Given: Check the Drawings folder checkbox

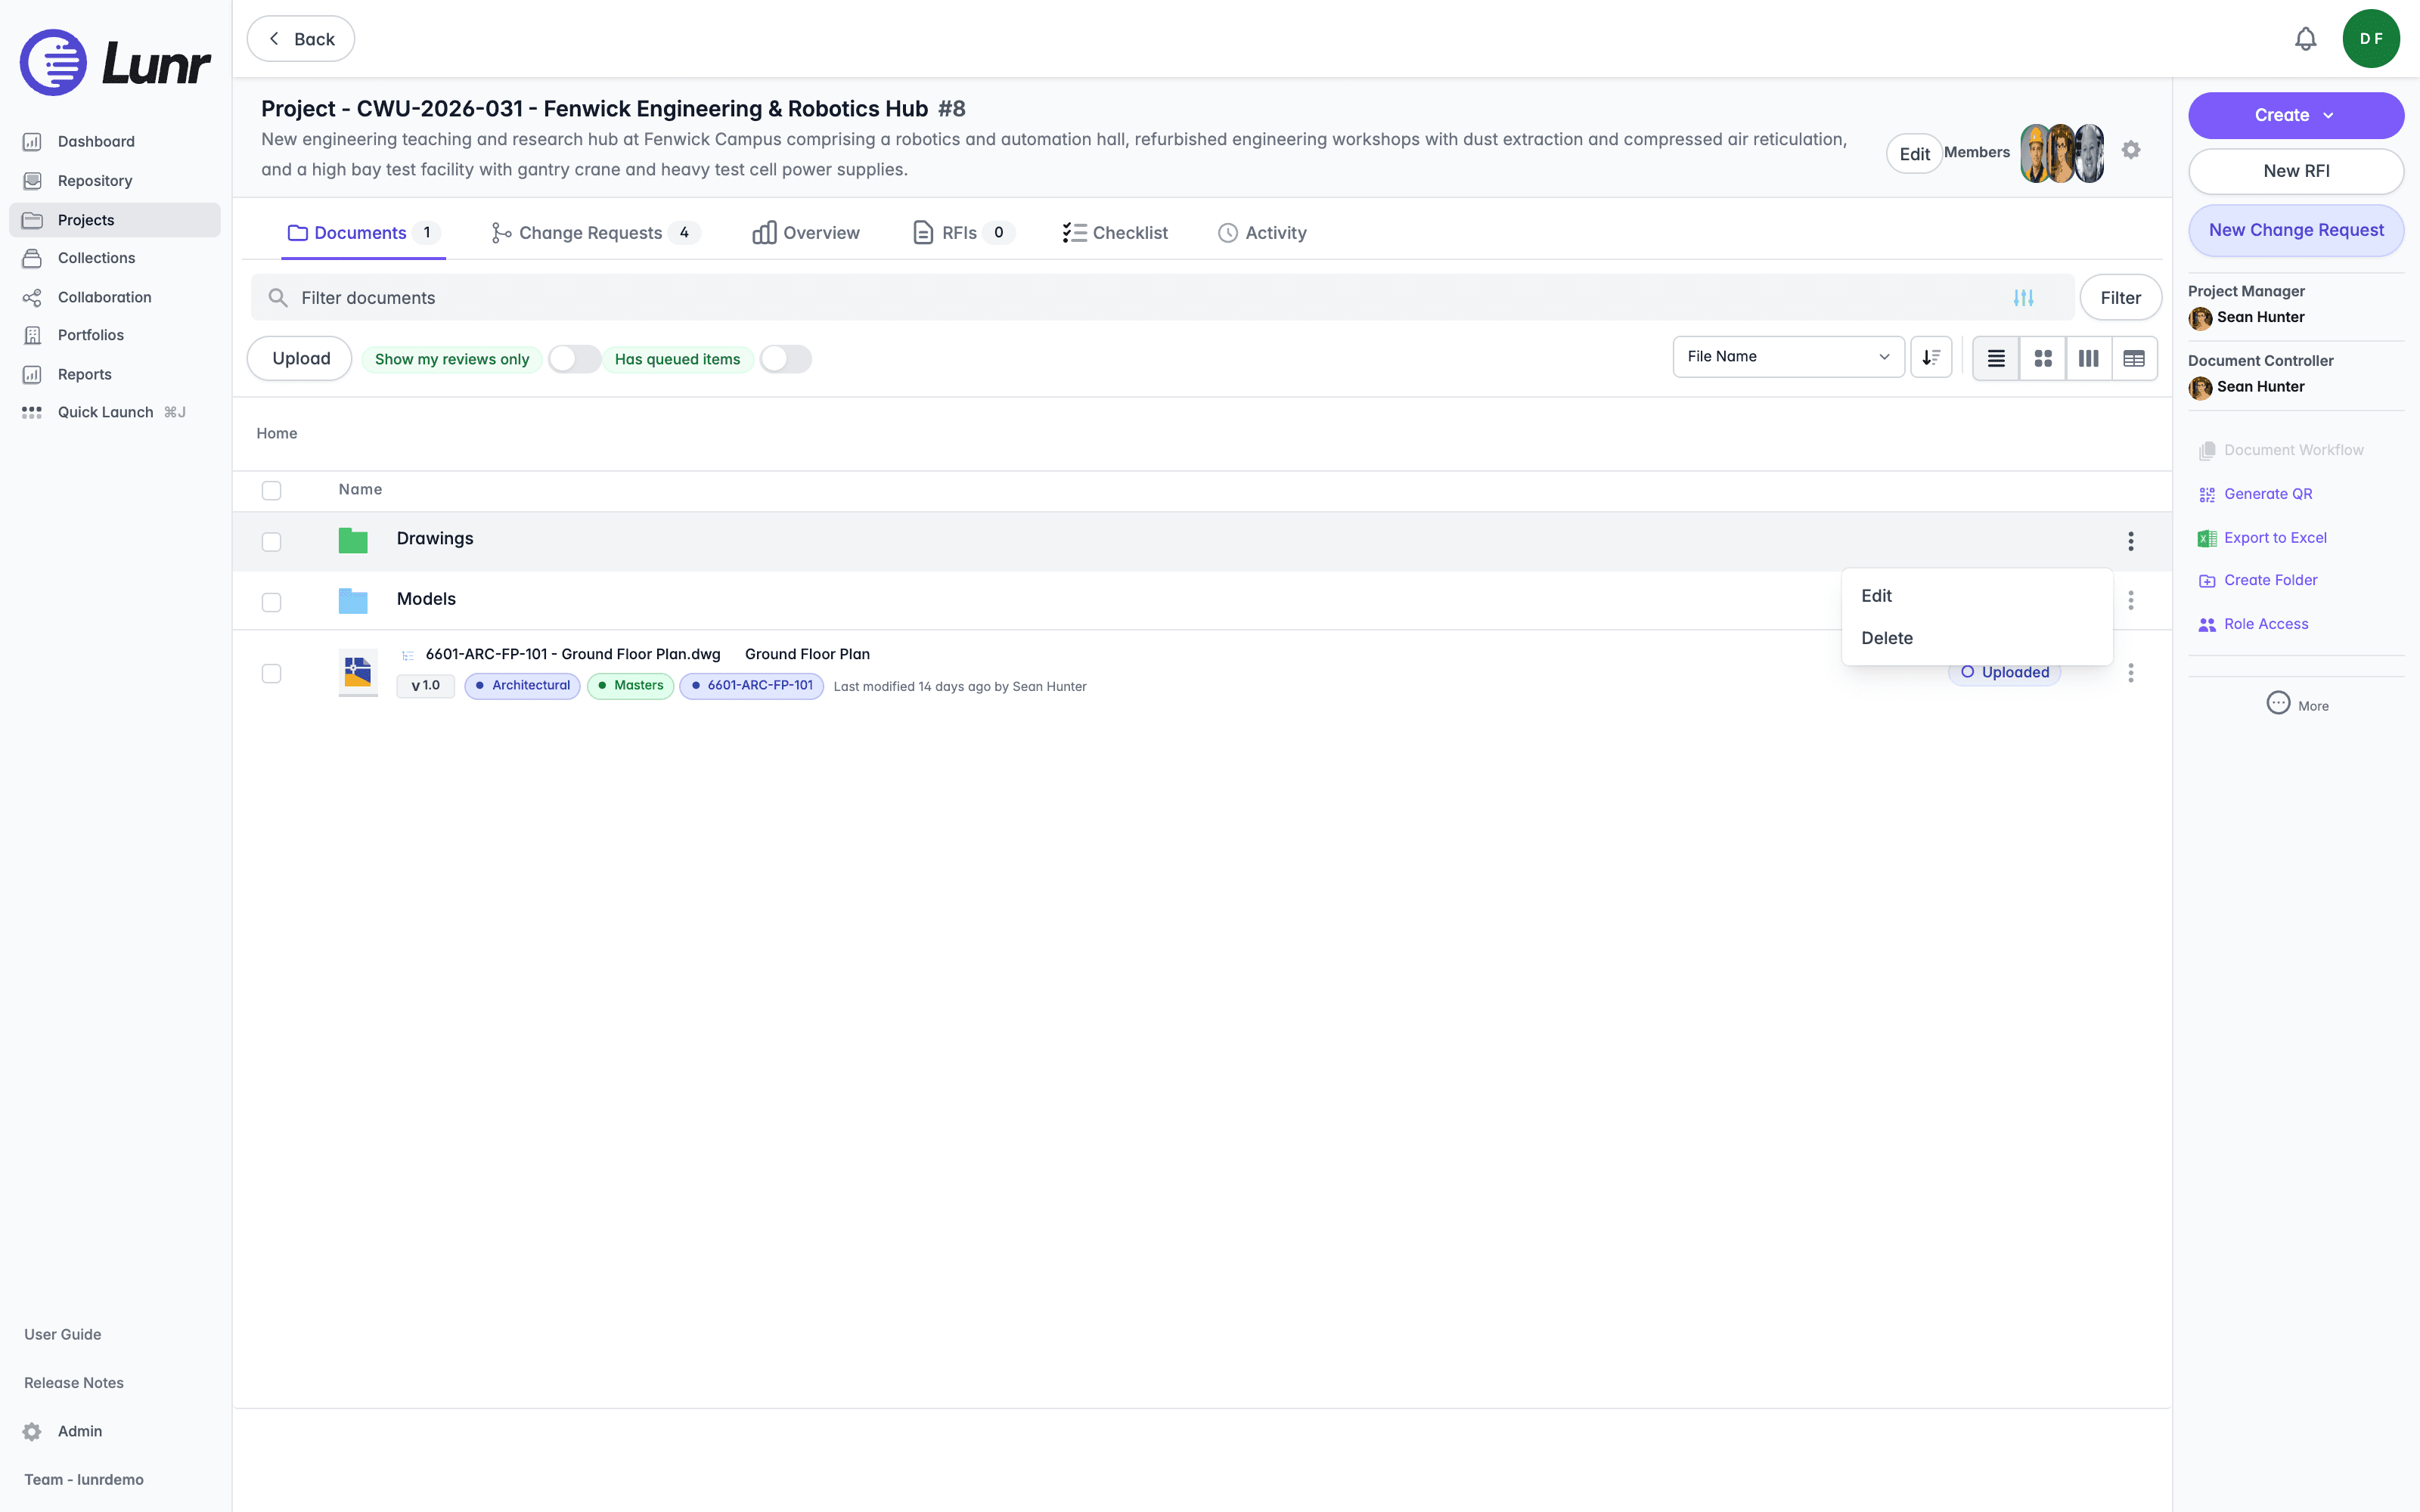Looking at the screenshot, I should (271, 541).
